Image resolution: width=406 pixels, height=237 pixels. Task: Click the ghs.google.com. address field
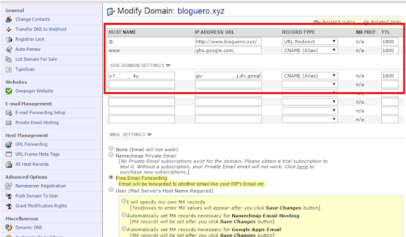228,50
